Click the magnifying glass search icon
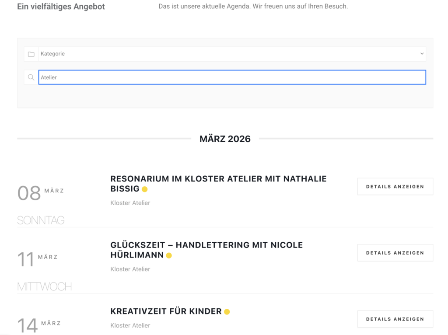This screenshot has height=335, width=448. (31, 77)
